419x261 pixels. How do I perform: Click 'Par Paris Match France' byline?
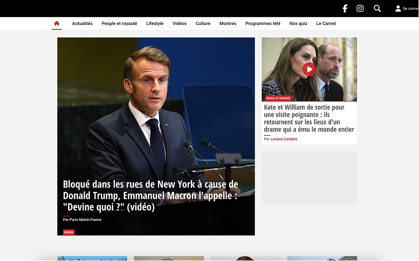82,219
